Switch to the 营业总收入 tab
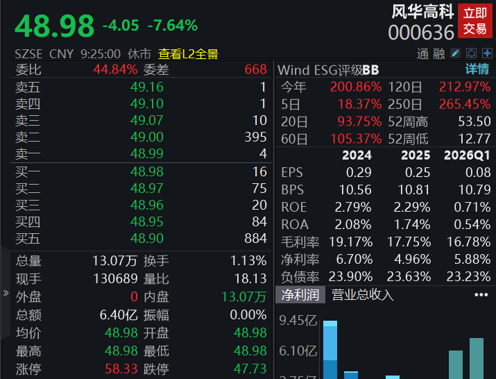The width and height of the screenshot is (496, 379). (363, 295)
